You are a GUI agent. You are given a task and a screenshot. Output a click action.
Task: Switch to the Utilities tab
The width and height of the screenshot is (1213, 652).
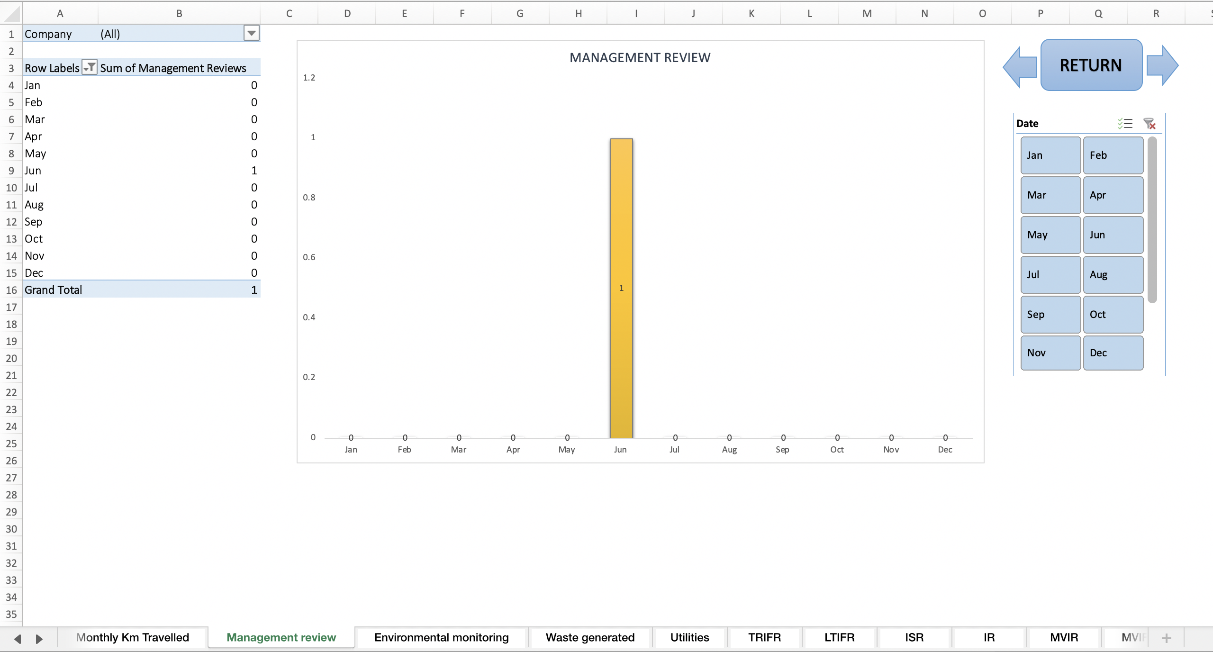pyautogui.click(x=688, y=637)
